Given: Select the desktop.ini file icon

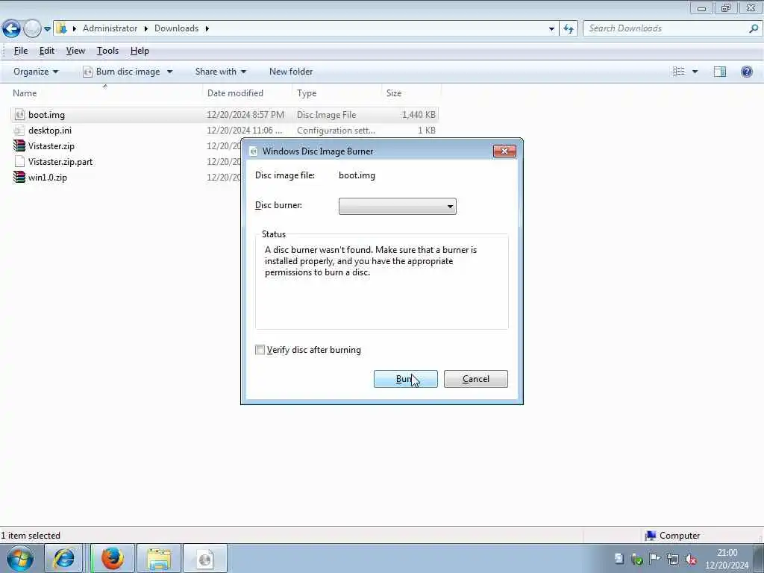Looking at the screenshot, I should point(19,131).
